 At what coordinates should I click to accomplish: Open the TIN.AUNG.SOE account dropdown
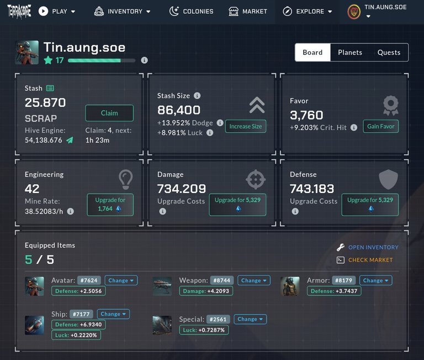pos(368,17)
